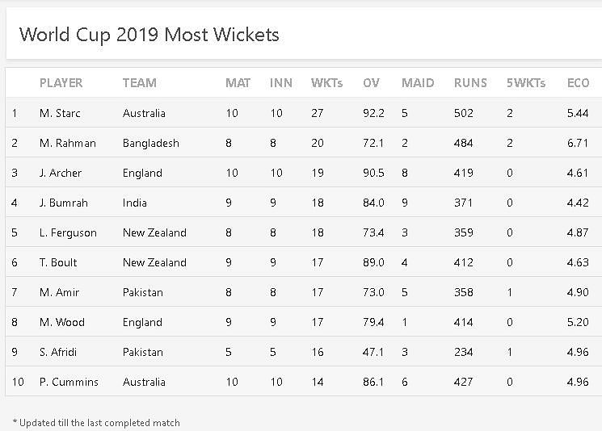Click the India team cell
Viewport: 602px width, 431px height.
coord(134,203)
